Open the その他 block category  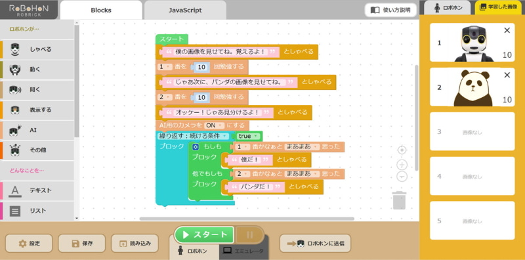point(37,150)
